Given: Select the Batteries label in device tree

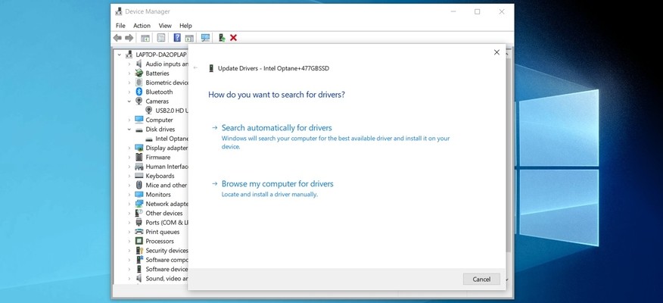Looking at the screenshot, I should tap(157, 73).
